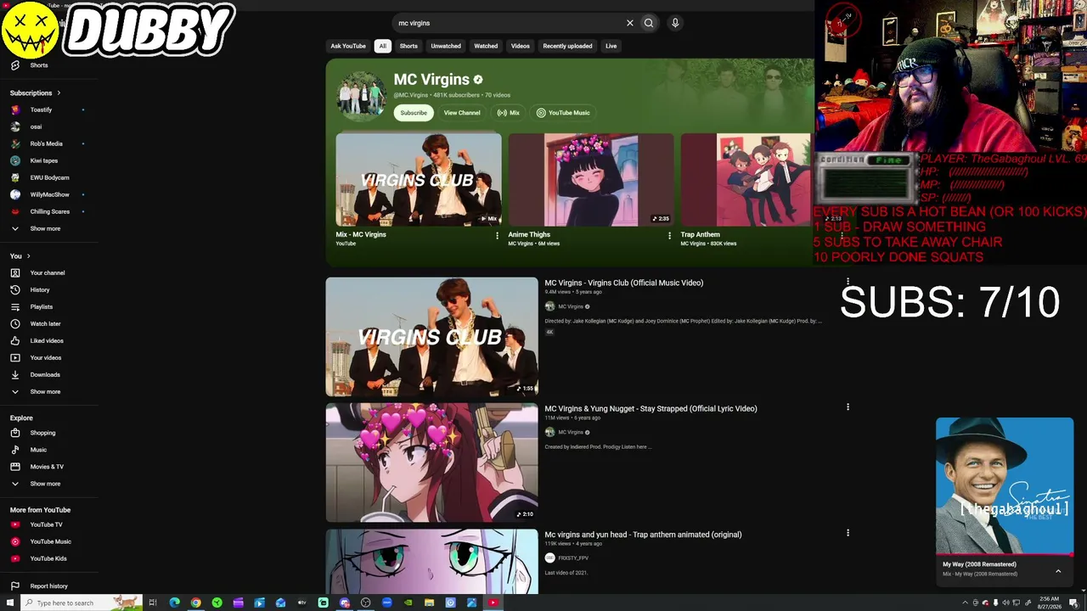Open the Stay Strapped lyric video thumbnail
The image size is (1087, 611).
pos(431,462)
